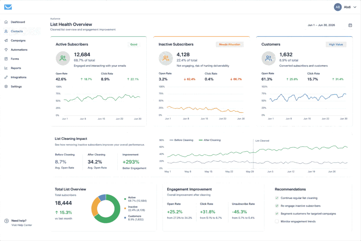Click the Reports bar-chart icon
Image resolution: width=361 pixels, height=241 pixels.
(6, 68)
